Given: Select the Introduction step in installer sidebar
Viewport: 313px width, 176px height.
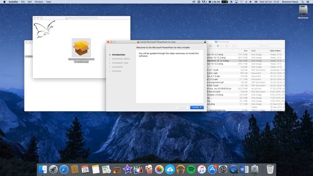Looking at the screenshot, I should pyautogui.click(x=118, y=55).
